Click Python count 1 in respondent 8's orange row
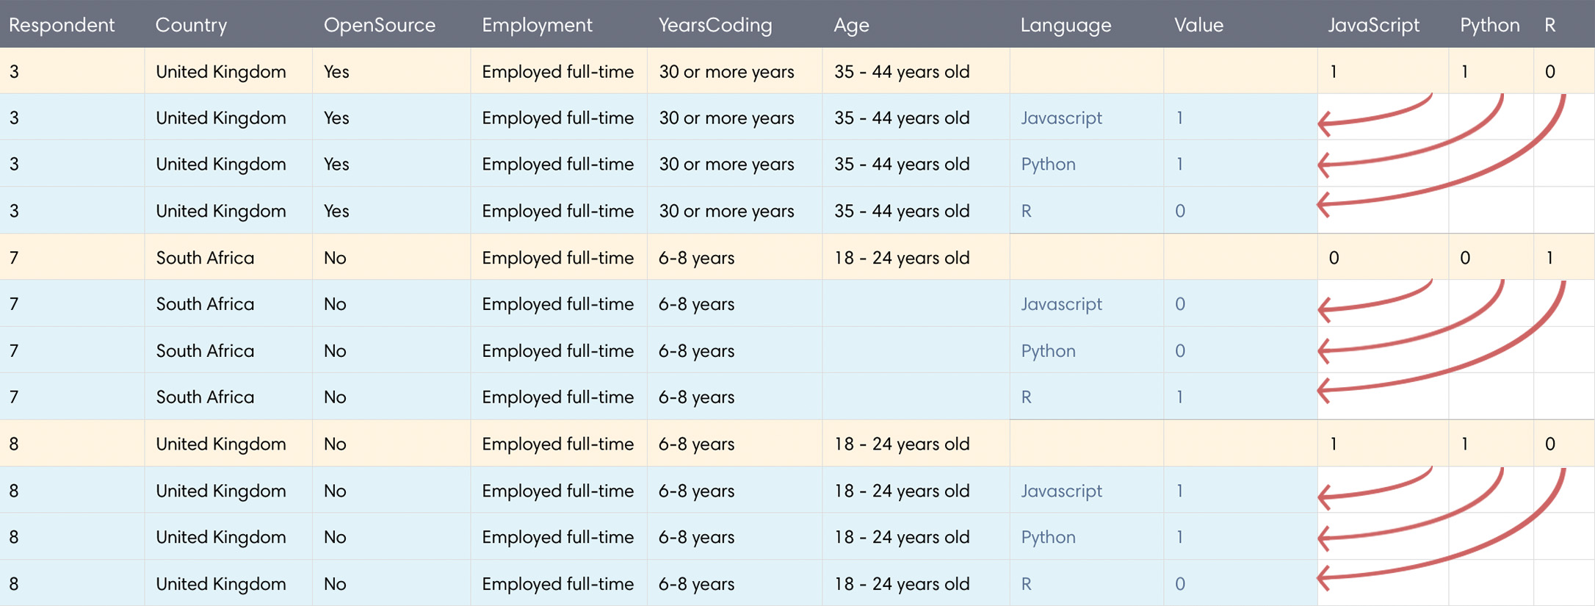 1464,444
